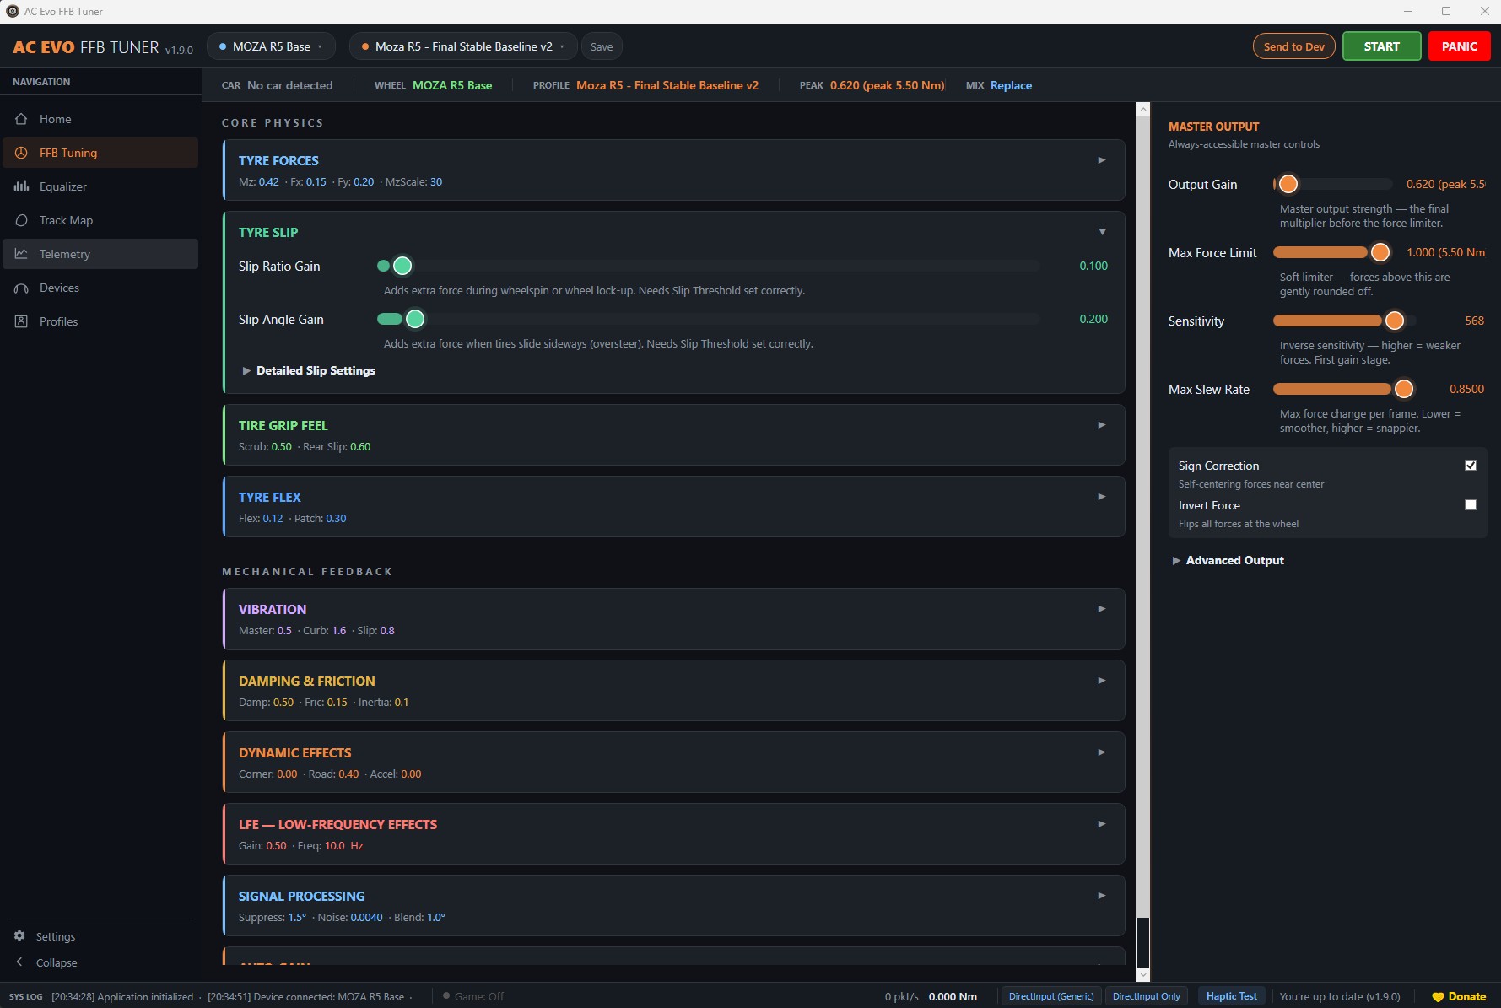Expand the Tyre Flex section
Image resolution: width=1501 pixels, height=1008 pixels.
click(1101, 497)
